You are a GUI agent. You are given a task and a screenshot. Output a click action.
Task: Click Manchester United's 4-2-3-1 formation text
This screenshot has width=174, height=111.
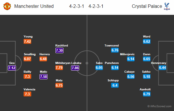[77, 6]
